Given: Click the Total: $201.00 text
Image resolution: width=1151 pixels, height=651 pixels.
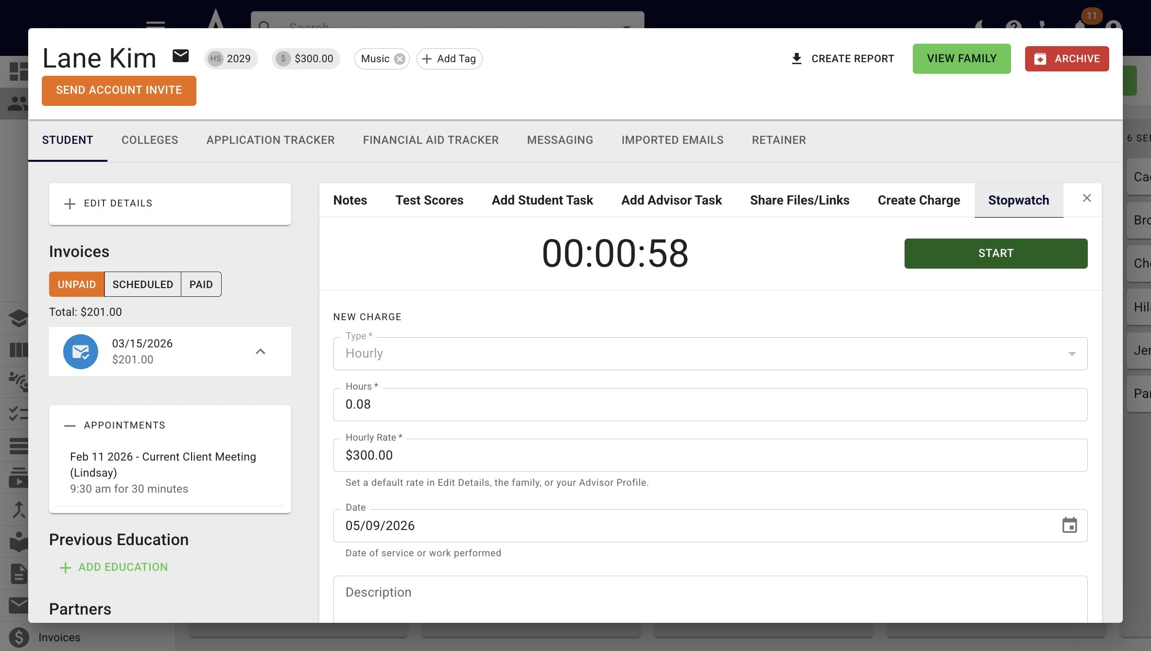Looking at the screenshot, I should click(86, 312).
